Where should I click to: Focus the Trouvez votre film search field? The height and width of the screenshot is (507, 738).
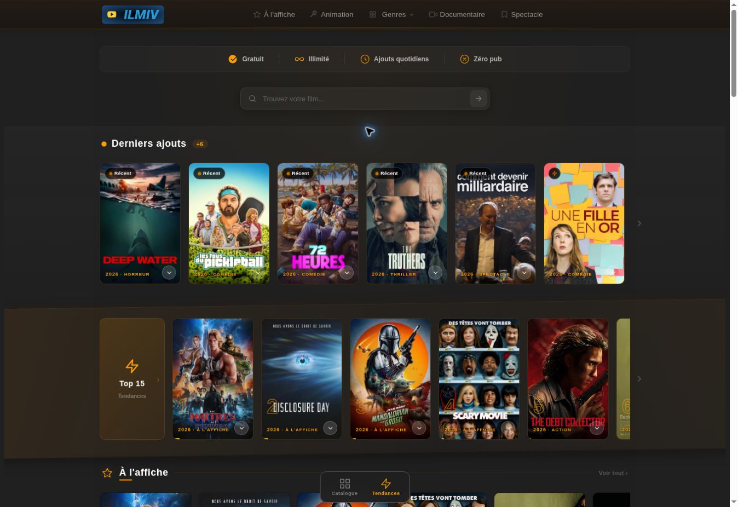[364, 99]
